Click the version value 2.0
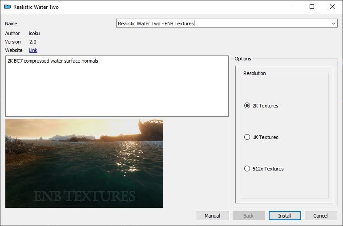This screenshot has width=343, height=226. pos(33,42)
